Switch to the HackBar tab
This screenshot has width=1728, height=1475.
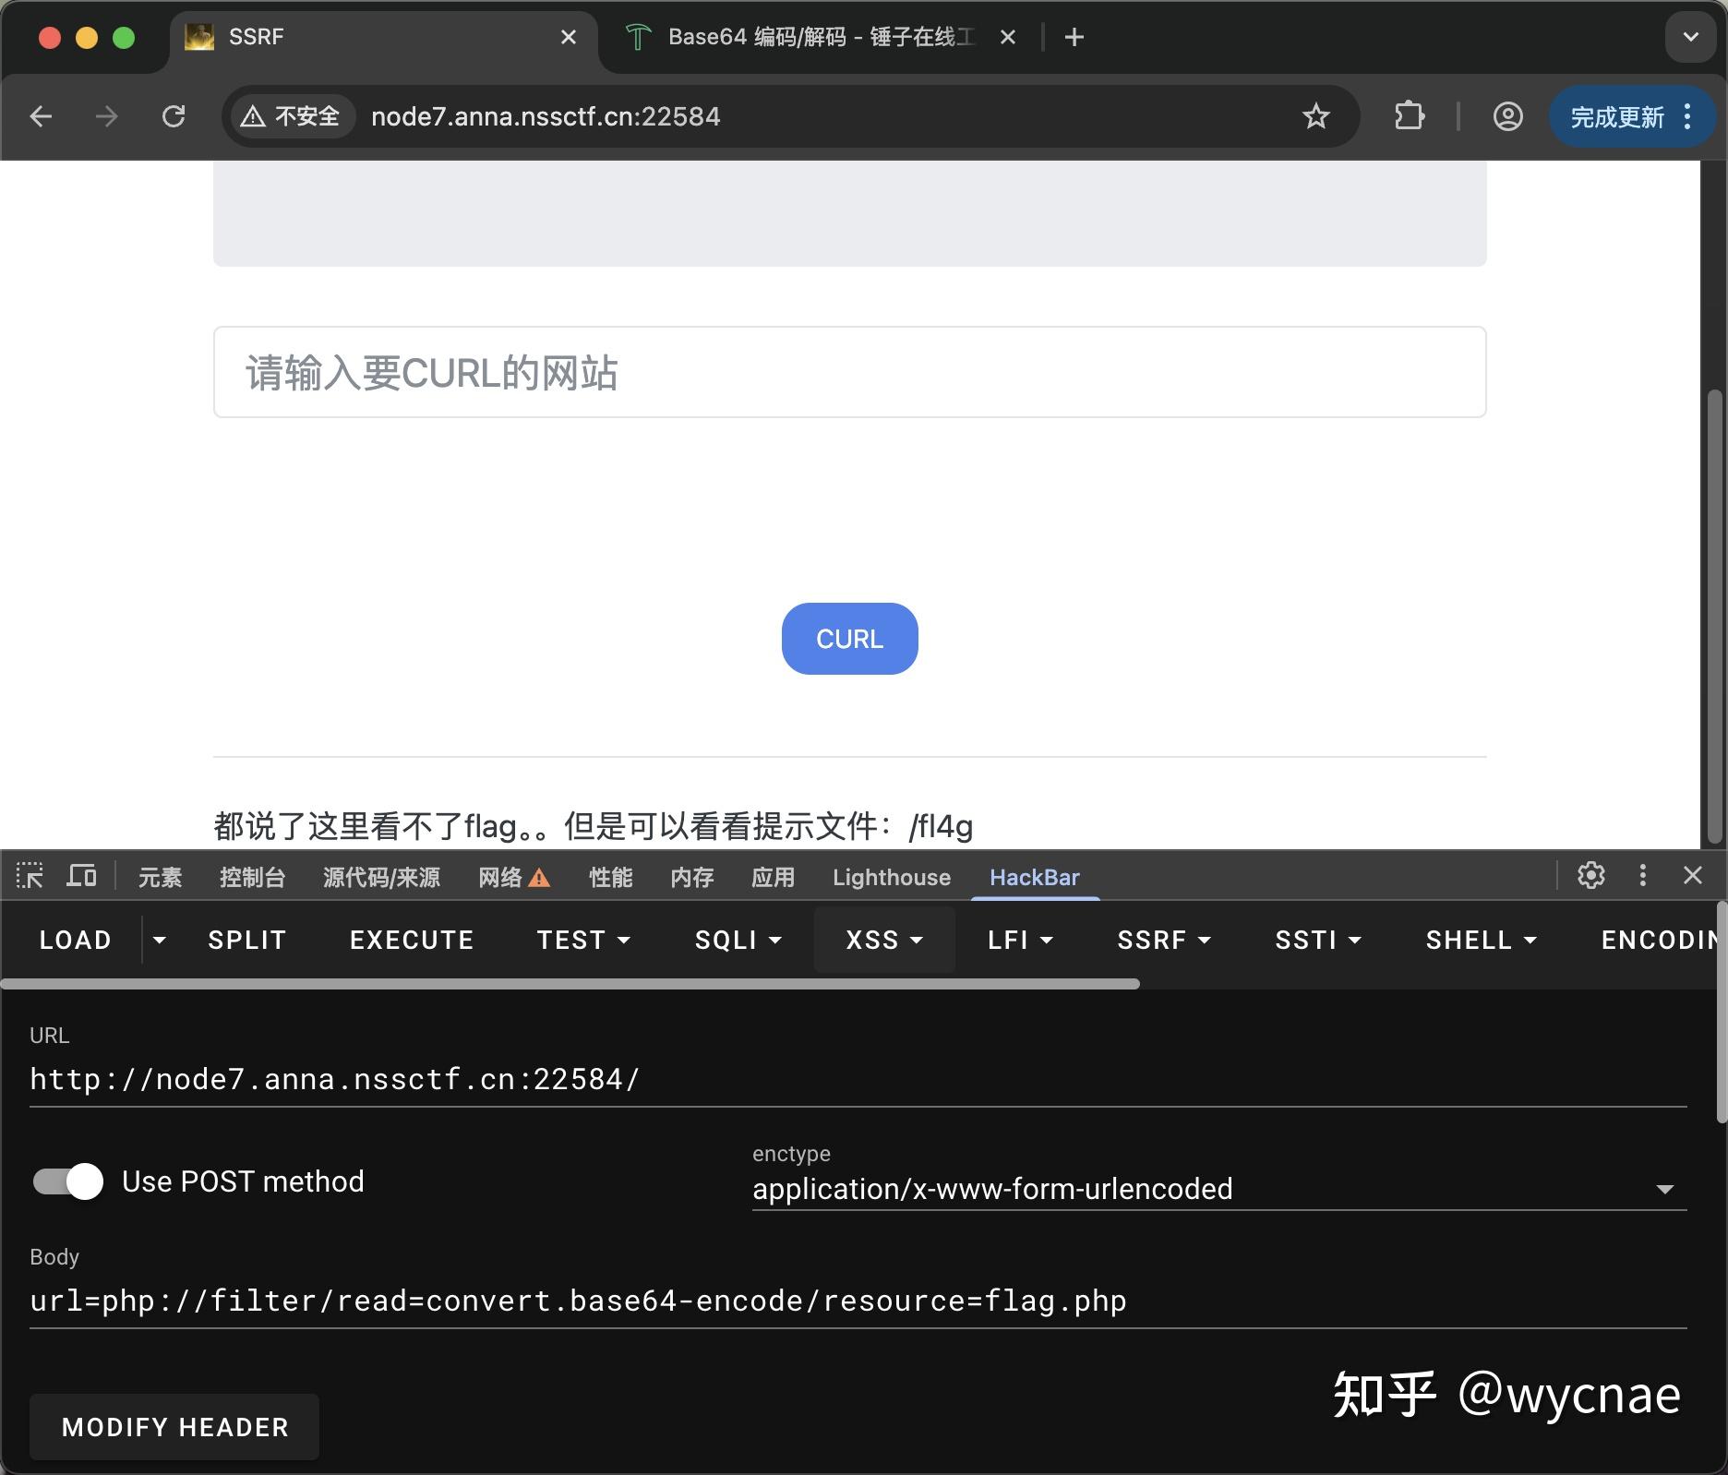coord(1034,878)
